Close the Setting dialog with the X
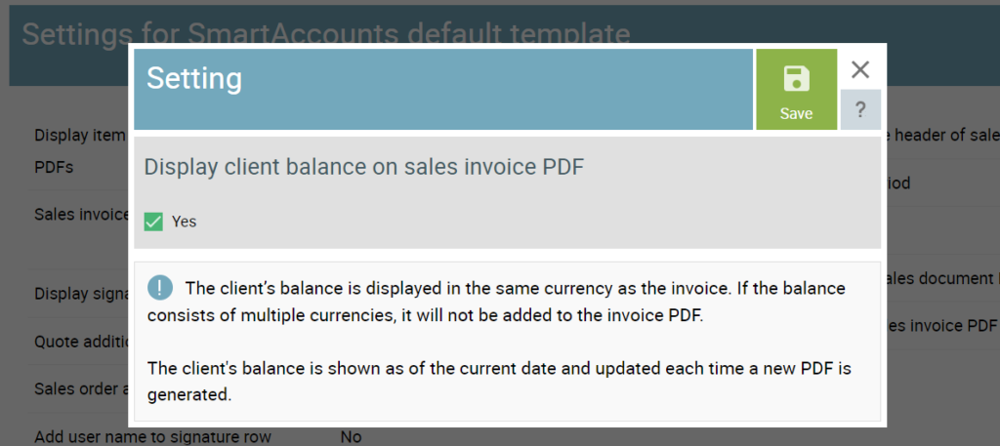This screenshot has height=446, width=1000. click(x=860, y=69)
